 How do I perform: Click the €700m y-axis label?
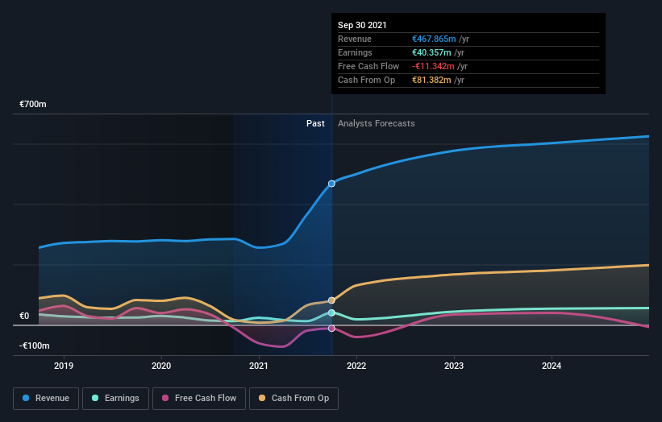[33, 104]
